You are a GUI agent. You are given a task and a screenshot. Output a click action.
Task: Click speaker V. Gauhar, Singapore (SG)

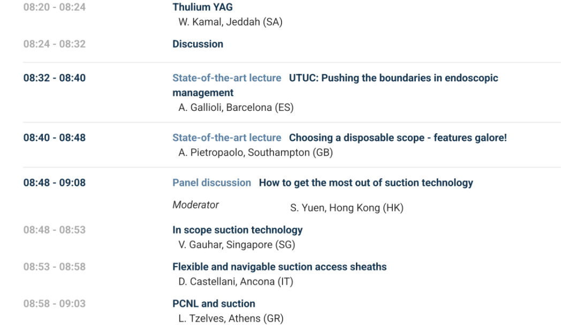(x=237, y=245)
